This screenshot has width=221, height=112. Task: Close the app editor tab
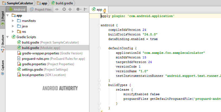pyautogui.click(x=105, y=9)
